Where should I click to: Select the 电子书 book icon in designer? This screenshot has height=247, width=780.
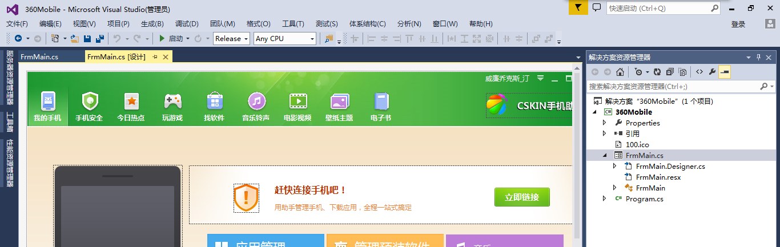tap(381, 102)
